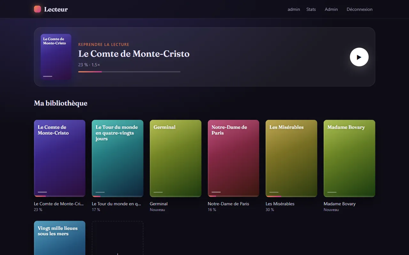
Task: Play Le Comte de Monte-Cristo resume button
Action: pyautogui.click(x=359, y=57)
